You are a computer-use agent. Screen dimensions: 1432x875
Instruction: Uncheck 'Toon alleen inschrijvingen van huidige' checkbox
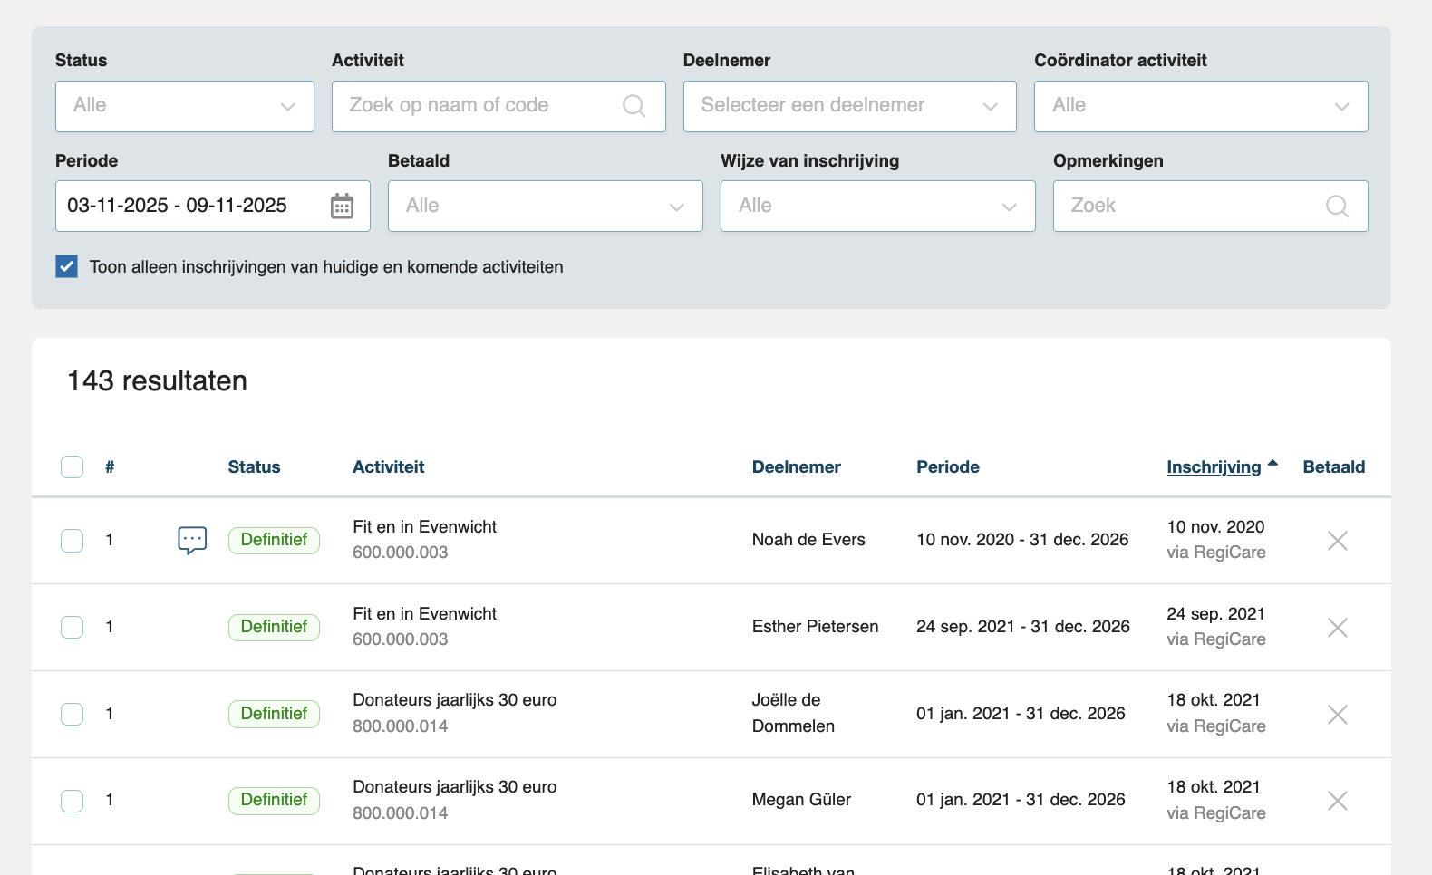click(66, 266)
